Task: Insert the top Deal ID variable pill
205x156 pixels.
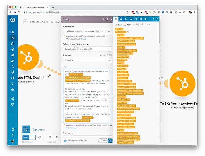Action: [119, 29]
